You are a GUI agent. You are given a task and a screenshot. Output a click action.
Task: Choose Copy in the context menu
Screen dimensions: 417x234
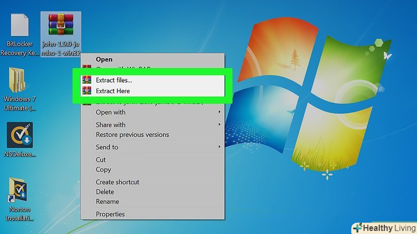[x=152, y=169]
